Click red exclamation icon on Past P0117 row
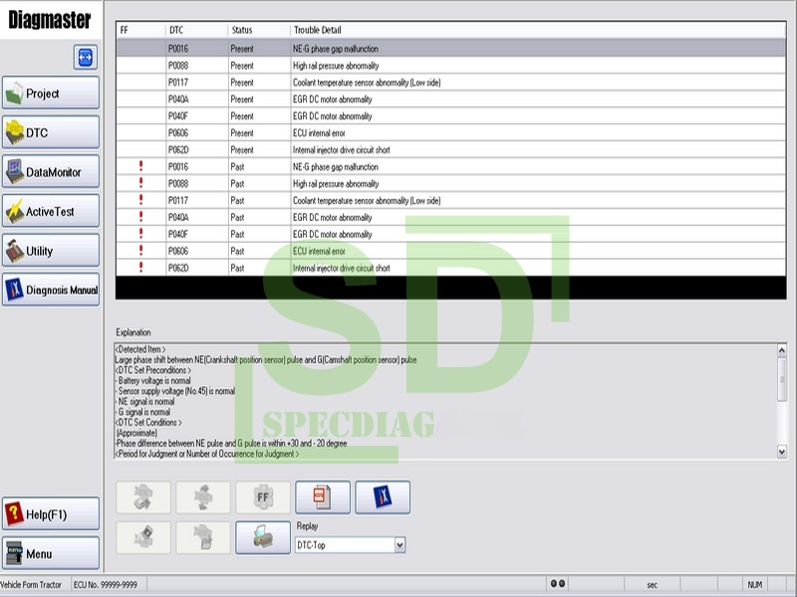This screenshot has height=597, width=797. point(140,200)
